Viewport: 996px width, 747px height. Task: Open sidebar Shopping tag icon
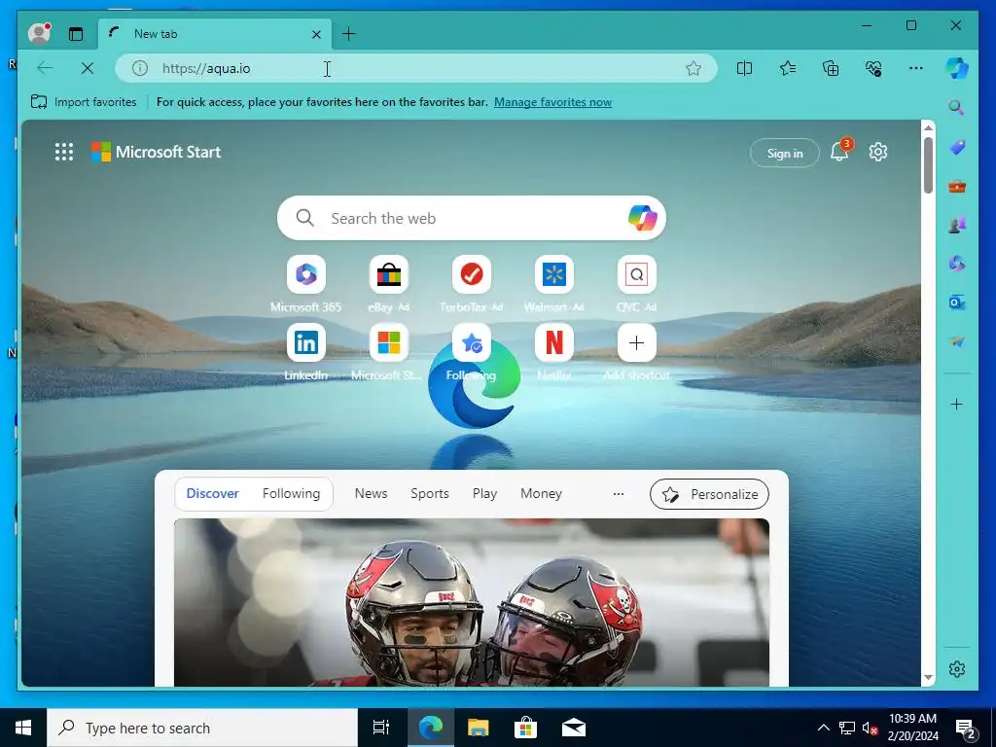point(957,148)
